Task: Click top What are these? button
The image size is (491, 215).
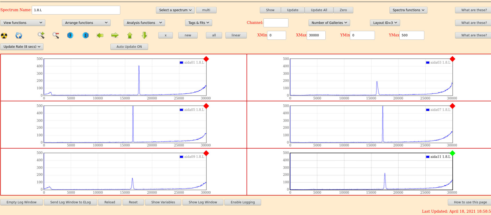Action: [473, 10]
